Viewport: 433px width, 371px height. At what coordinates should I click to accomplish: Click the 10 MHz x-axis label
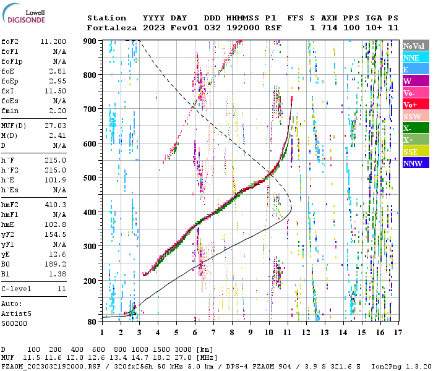tap(269, 333)
